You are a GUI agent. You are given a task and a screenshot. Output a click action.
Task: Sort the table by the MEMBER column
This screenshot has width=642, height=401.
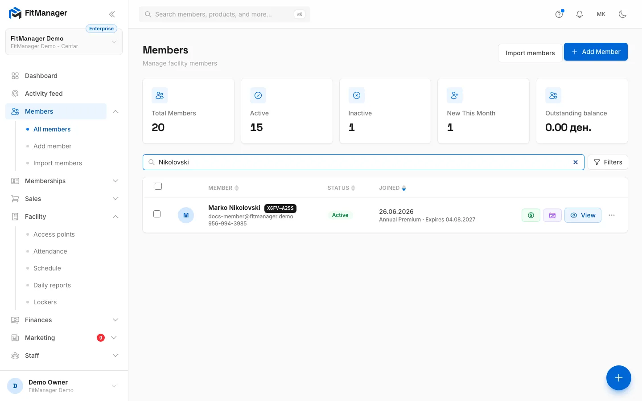point(223,188)
